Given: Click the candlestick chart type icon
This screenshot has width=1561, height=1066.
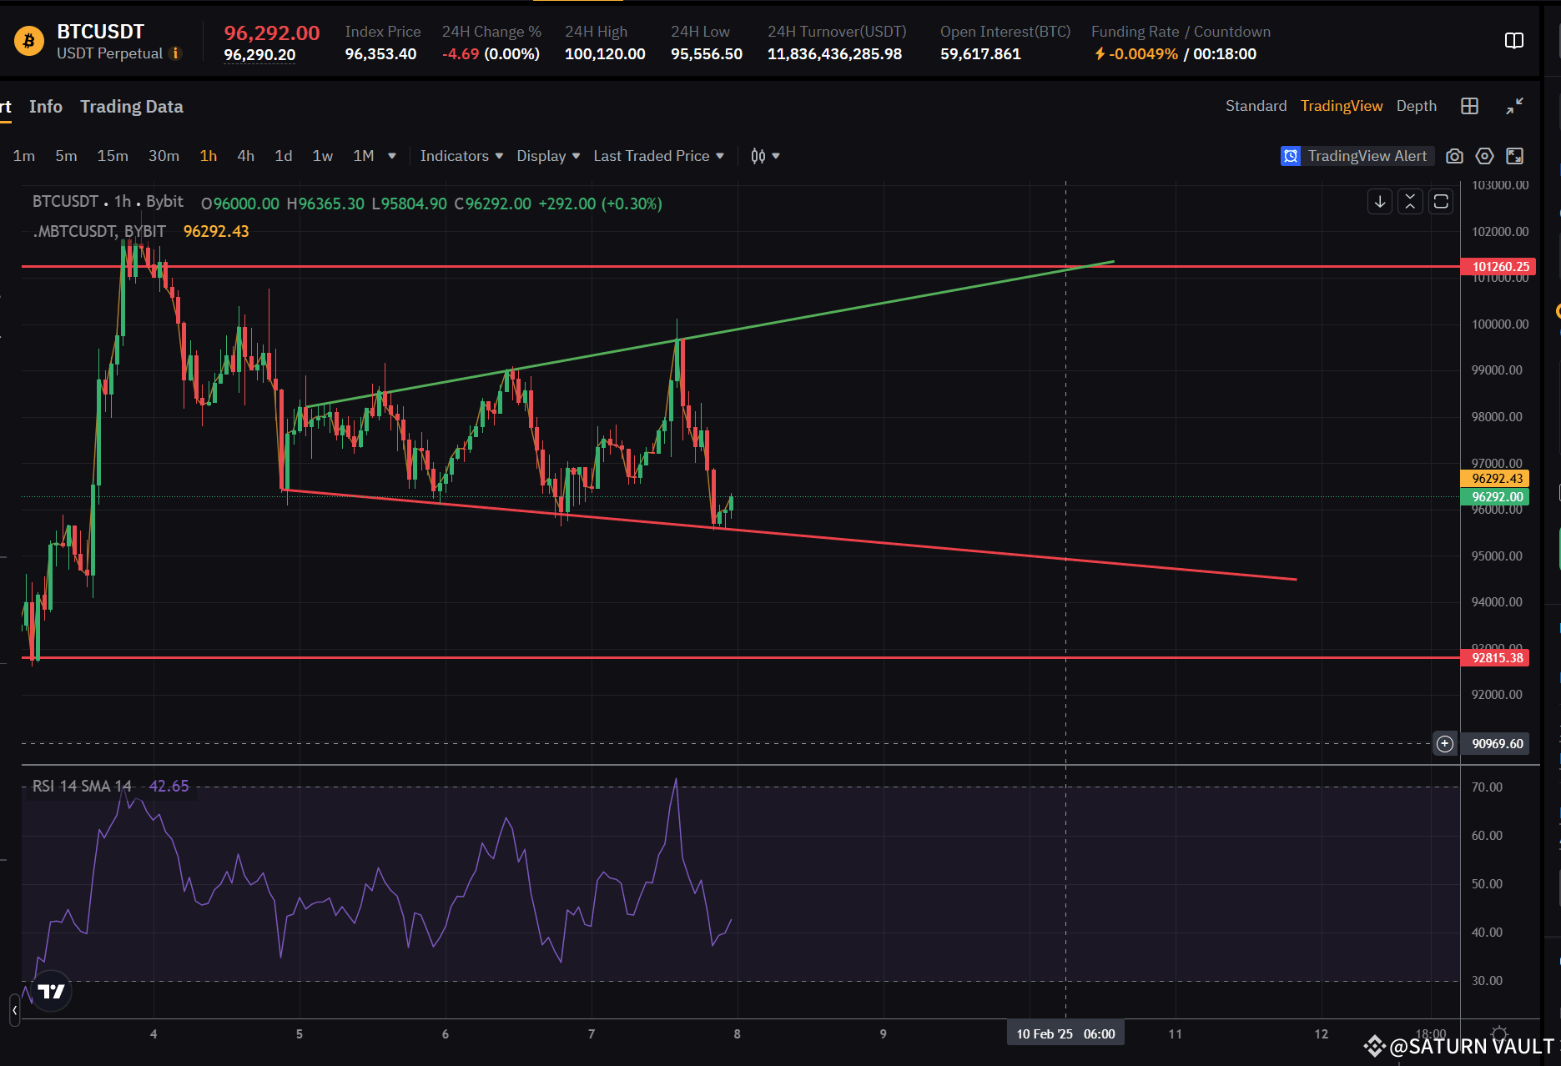Looking at the screenshot, I should [x=758, y=156].
